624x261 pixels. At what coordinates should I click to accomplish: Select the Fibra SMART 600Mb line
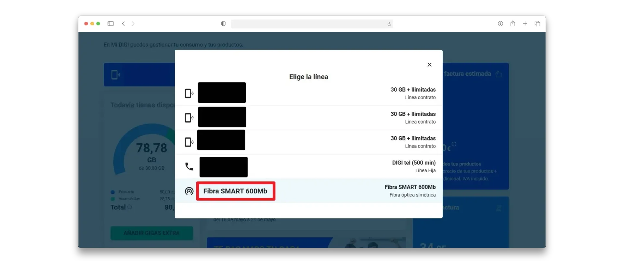pyautogui.click(x=308, y=191)
